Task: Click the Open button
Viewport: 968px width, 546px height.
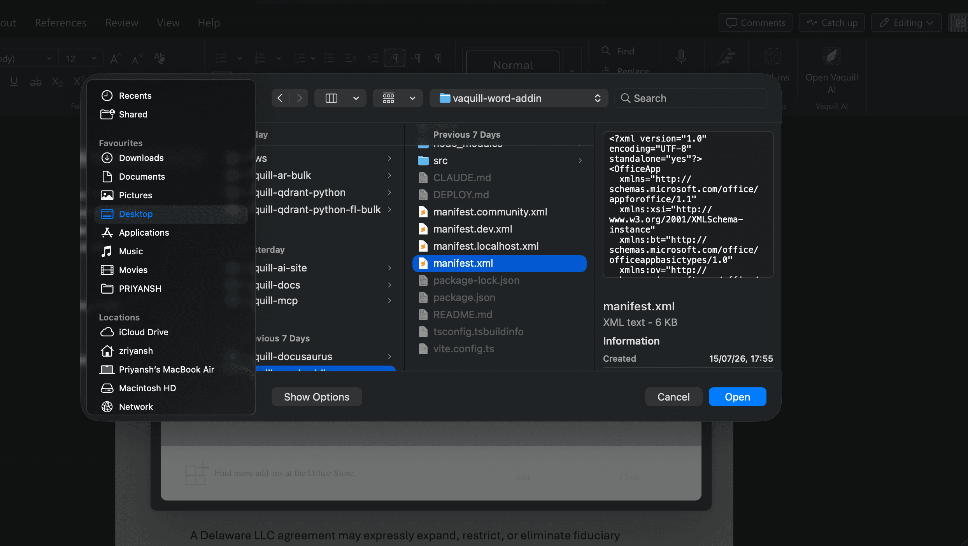Action: (x=737, y=397)
